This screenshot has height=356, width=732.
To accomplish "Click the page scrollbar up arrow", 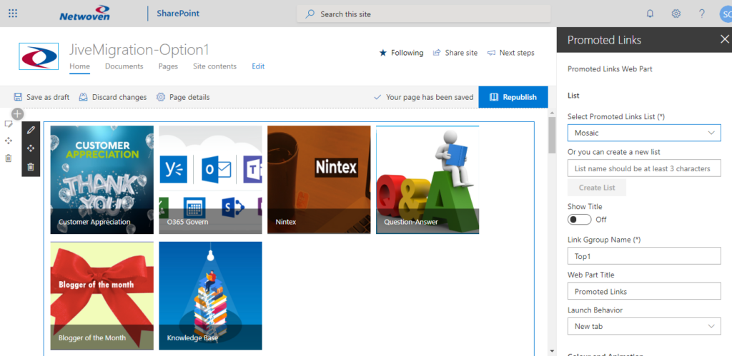I will coord(553,113).
